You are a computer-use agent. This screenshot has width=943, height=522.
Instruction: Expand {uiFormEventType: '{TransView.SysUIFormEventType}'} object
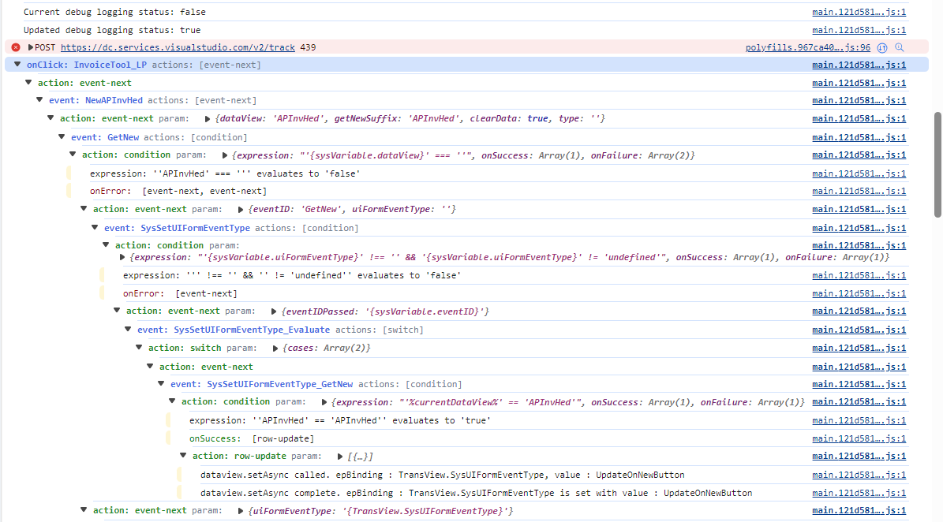click(x=241, y=511)
